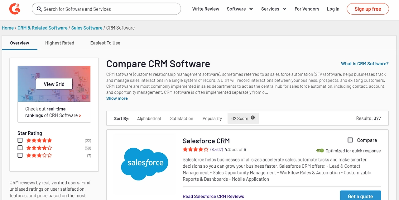Expand the Software dropdown menu

[x=240, y=9]
